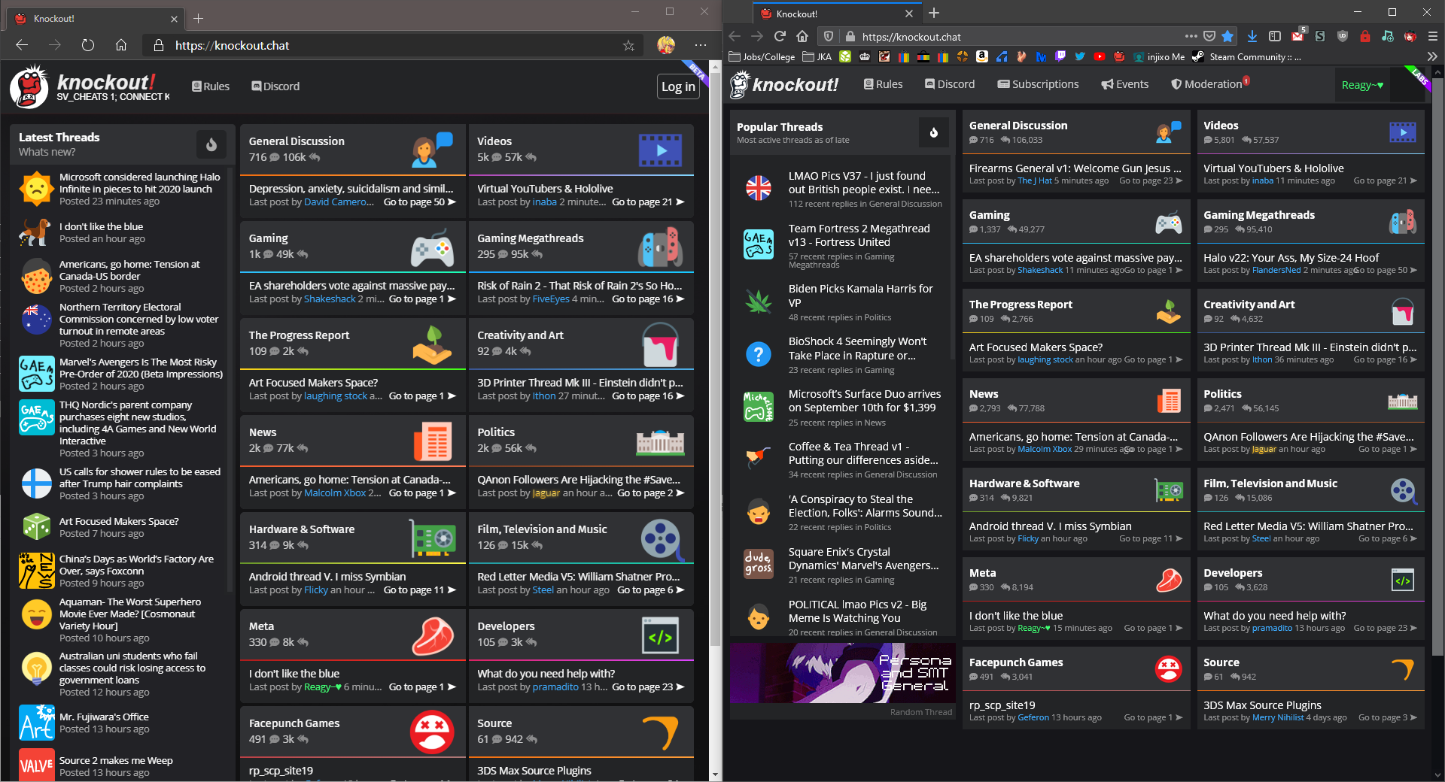Click the Firefox address bar URL
Viewport: 1445px width, 782px height.
point(911,37)
